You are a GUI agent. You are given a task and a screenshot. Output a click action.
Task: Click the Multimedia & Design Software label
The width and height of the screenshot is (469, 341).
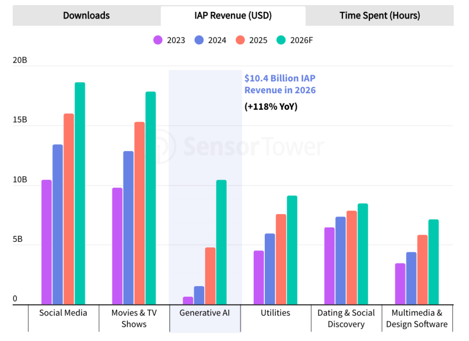(x=417, y=319)
